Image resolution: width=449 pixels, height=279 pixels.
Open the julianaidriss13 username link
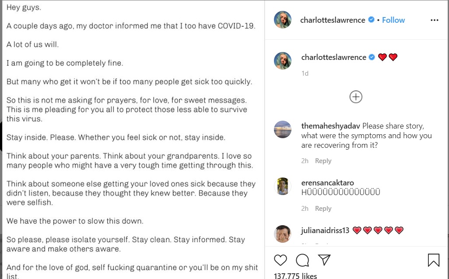click(325, 230)
